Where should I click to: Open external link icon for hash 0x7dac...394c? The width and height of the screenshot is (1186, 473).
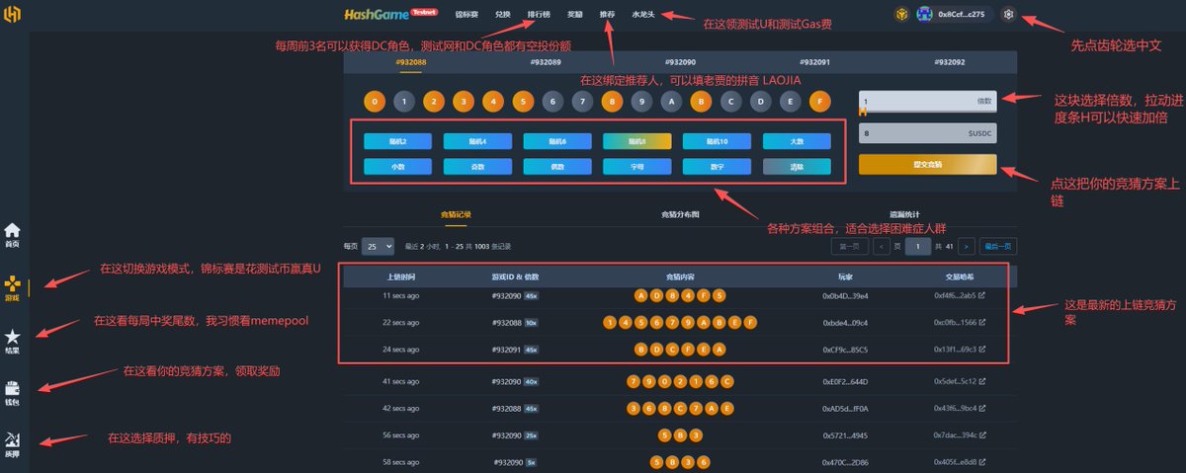click(x=981, y=434)
